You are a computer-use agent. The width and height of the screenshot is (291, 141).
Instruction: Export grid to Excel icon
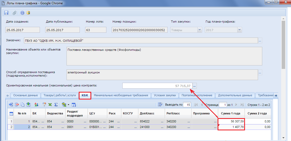[50, 105]
